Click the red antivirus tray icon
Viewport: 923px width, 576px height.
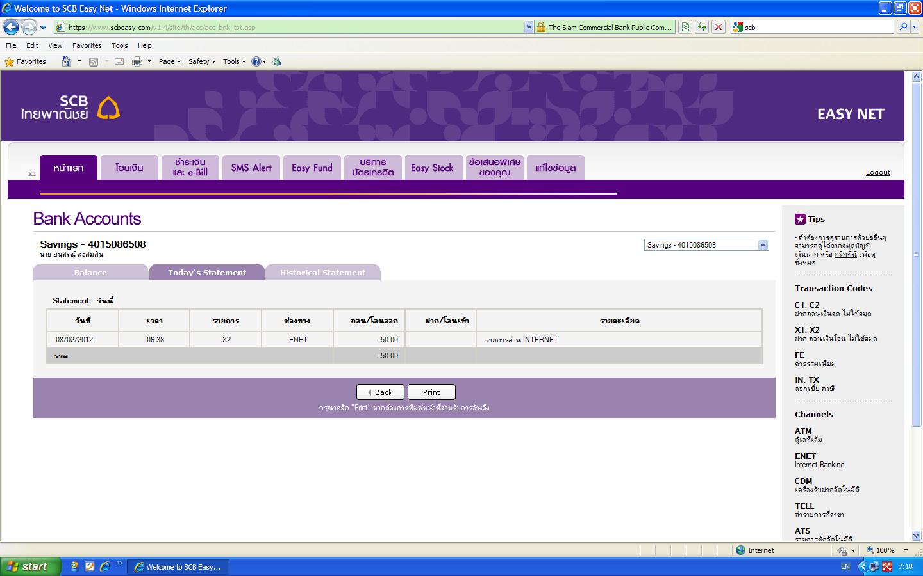click(x=887, y=566)
